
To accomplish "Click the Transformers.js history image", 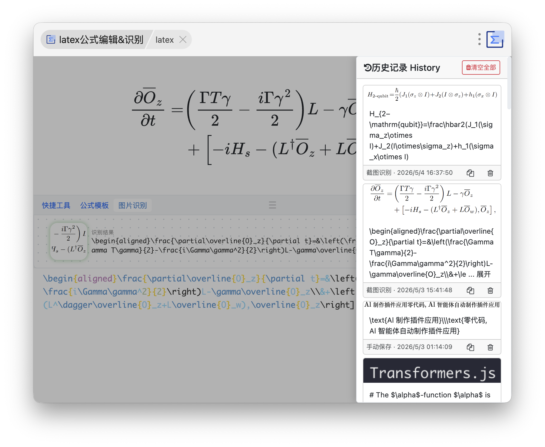I will pyautogui.click(x=432, y=371).
